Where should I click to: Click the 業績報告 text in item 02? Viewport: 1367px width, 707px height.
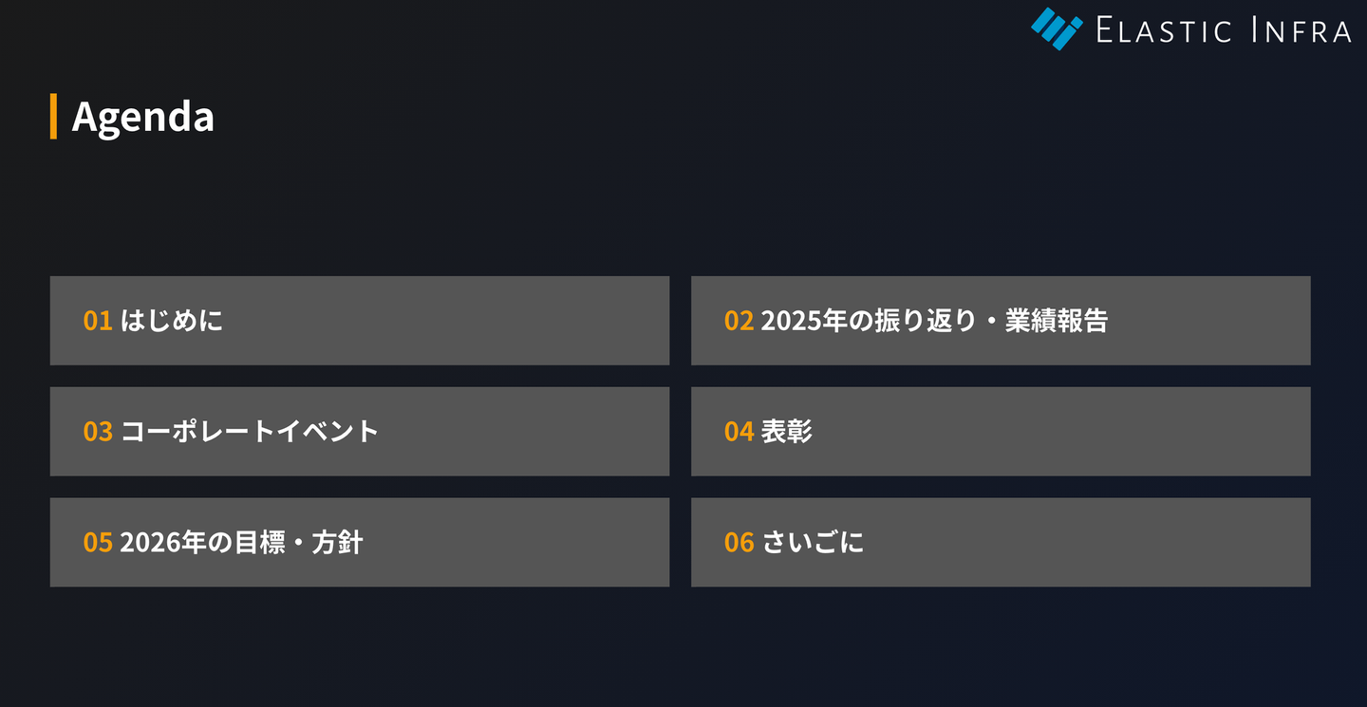pyautogui.click(x=1057, y=321)
